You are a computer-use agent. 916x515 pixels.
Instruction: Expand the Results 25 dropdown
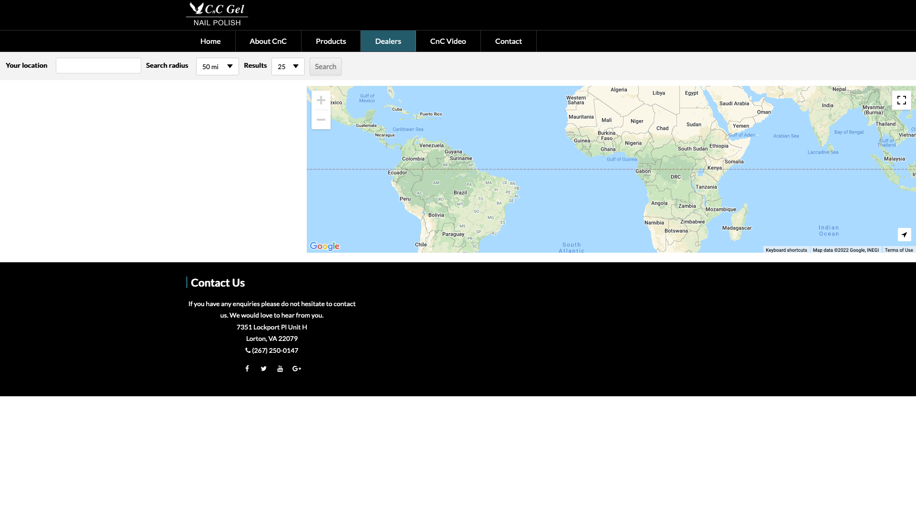point(288,67)
